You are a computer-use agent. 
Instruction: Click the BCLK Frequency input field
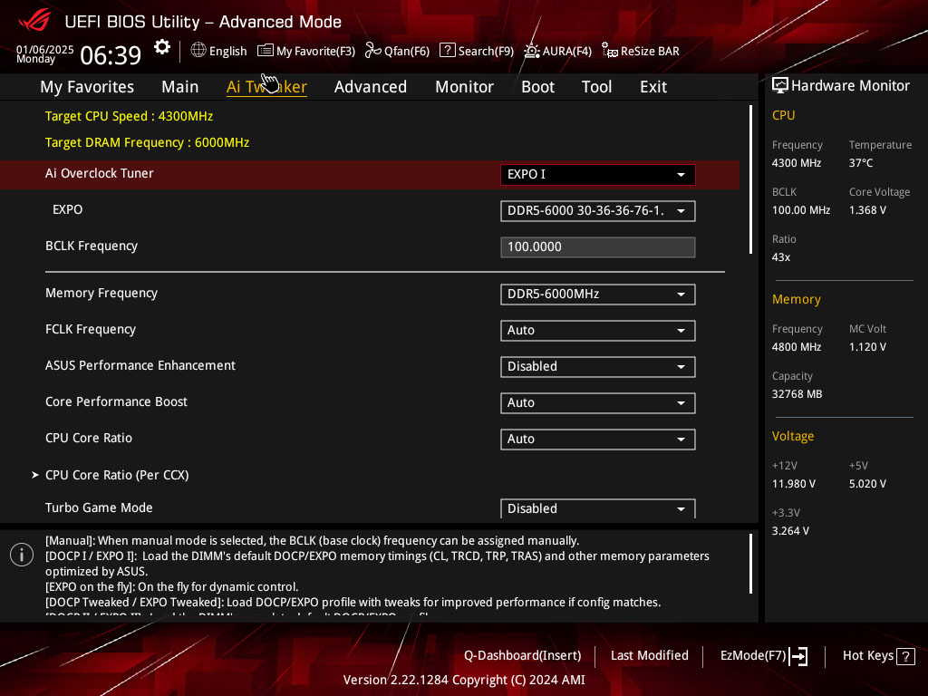coord(598,246)
